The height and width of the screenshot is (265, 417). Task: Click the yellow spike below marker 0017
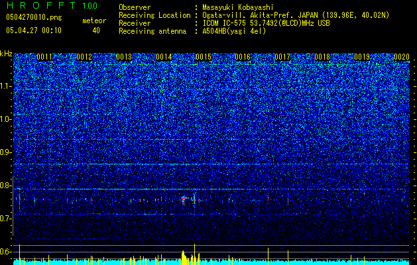(x=288, y=258)
